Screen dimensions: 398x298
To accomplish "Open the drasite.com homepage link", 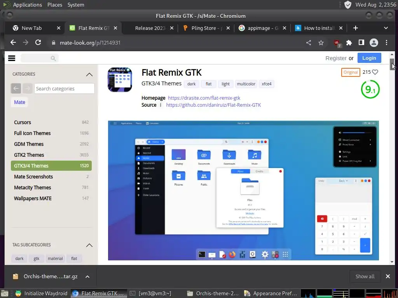I will 204,98.
